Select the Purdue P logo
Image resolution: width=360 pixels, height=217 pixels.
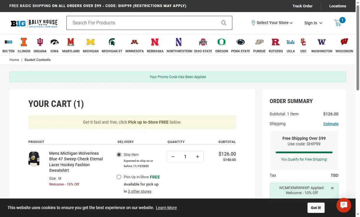click(x=259, y=42)
